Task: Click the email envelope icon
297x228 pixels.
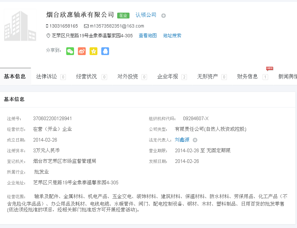Action: tap(86, 26)
